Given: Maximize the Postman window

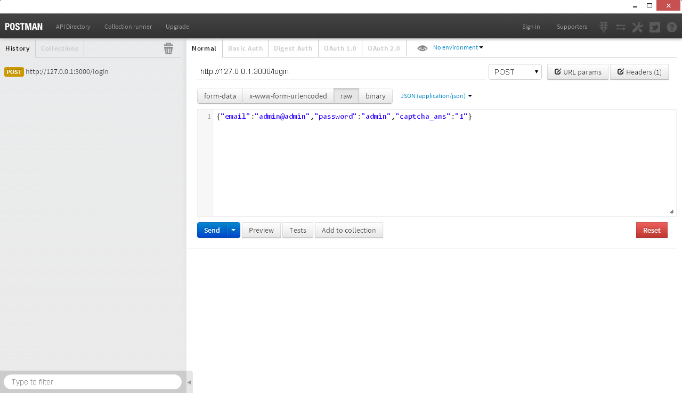Looking at the screenshot, I should click(649, 5).
